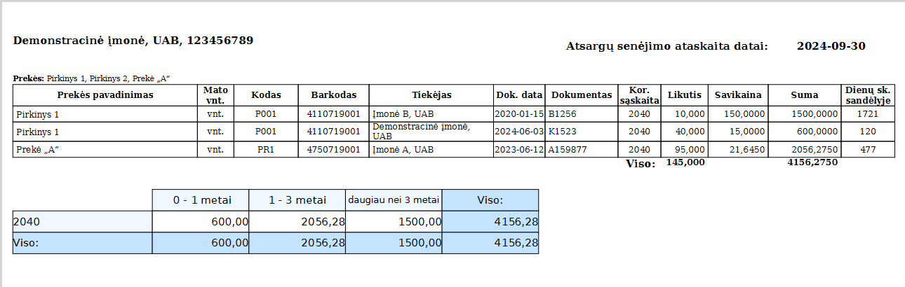
Task: Select the 0 - 1 metai summary header
Action: 201,200
